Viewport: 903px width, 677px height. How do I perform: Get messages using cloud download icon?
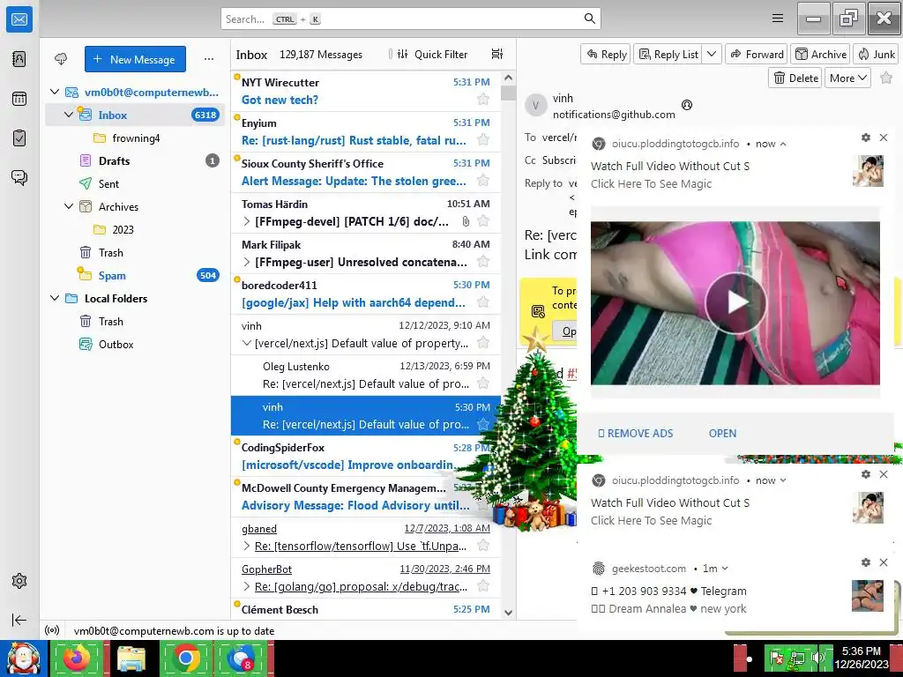pos(61,59)
